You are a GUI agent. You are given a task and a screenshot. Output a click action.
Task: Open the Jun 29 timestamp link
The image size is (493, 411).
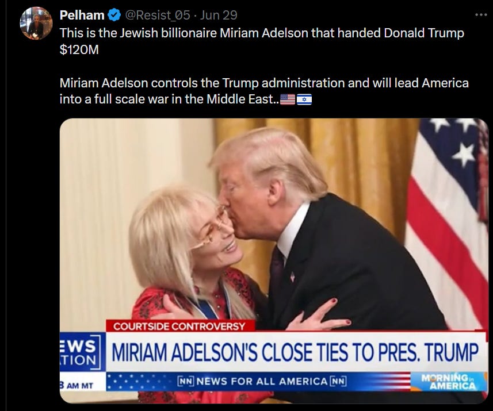point(219,15)
